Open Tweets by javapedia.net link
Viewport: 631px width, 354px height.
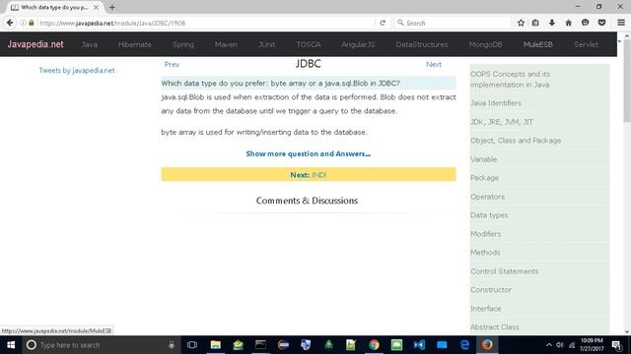(x=77, y=70)
